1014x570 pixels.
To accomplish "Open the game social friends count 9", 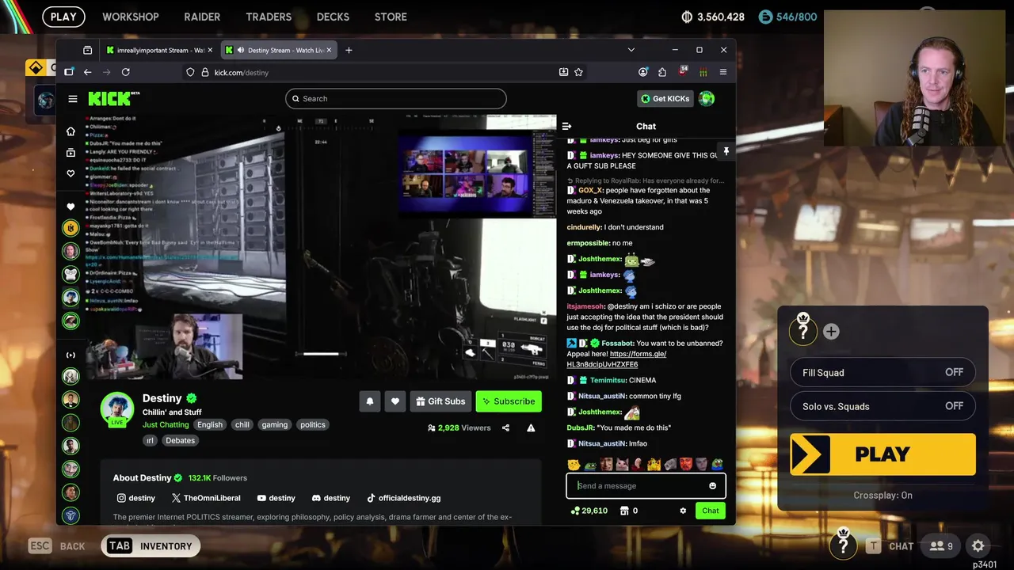I will point(941,545).
